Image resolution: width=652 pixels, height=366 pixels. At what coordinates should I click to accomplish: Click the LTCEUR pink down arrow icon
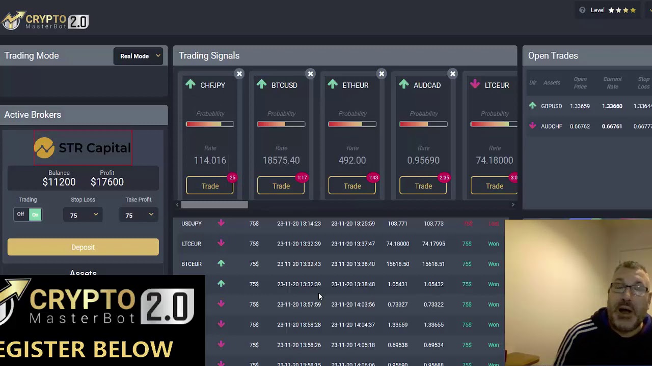[x=475, y=84]
